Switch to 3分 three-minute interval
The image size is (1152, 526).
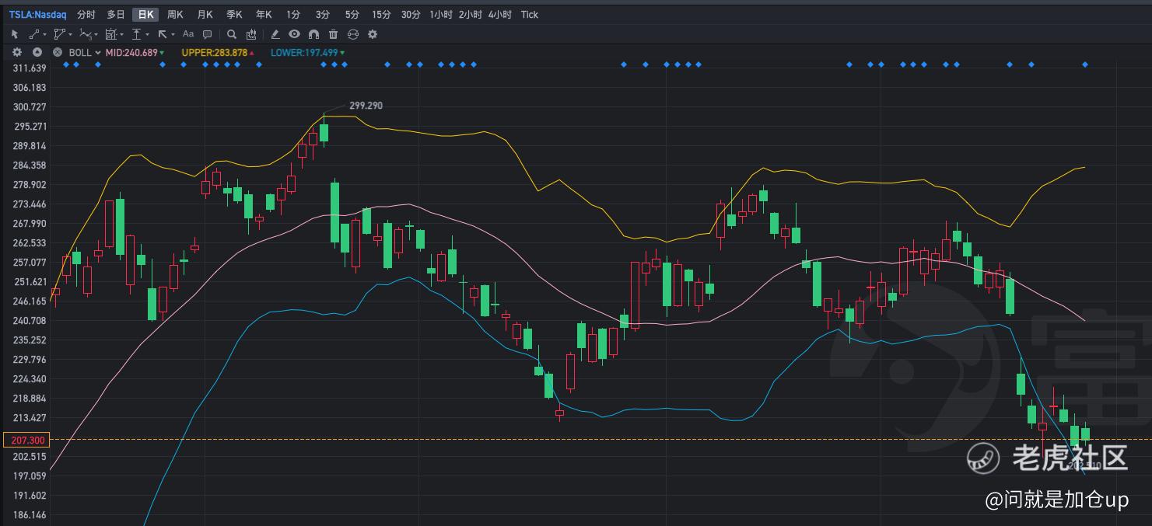(323, 15)
